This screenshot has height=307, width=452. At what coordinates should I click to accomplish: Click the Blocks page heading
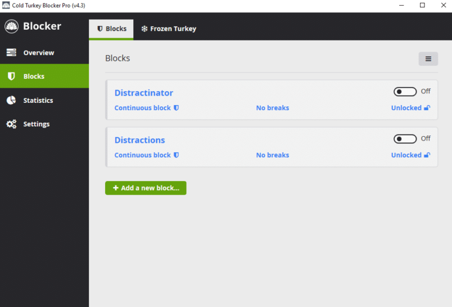pyautogui.click(x=117, y=58)
